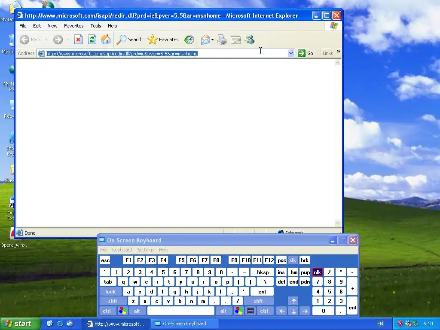
Task: Toggle the left alt key
Action: (137, 311)
